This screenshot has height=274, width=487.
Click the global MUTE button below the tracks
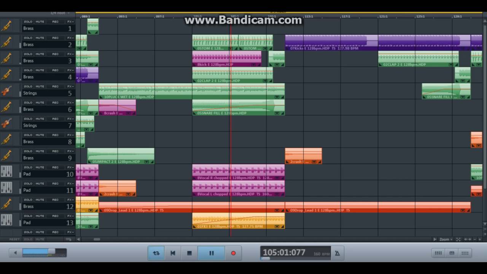tap(40, 239)
